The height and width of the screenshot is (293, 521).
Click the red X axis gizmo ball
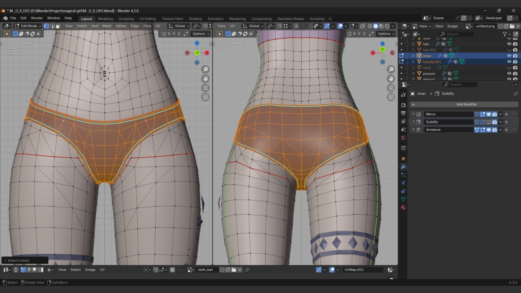point(207,53)
